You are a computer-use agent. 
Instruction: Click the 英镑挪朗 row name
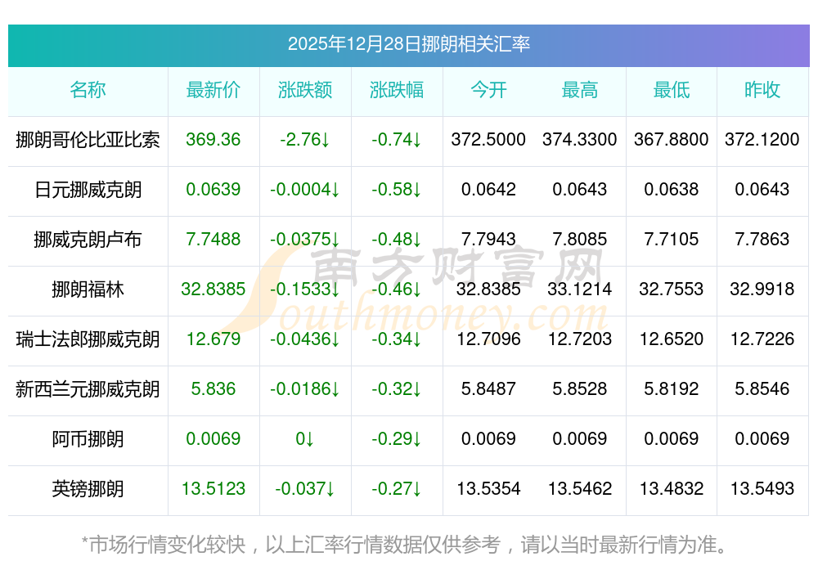[x=88, y=490]
